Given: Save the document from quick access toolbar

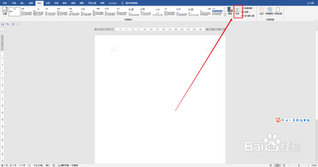Looking at the screenshot, I should click(x=3, y=24).
